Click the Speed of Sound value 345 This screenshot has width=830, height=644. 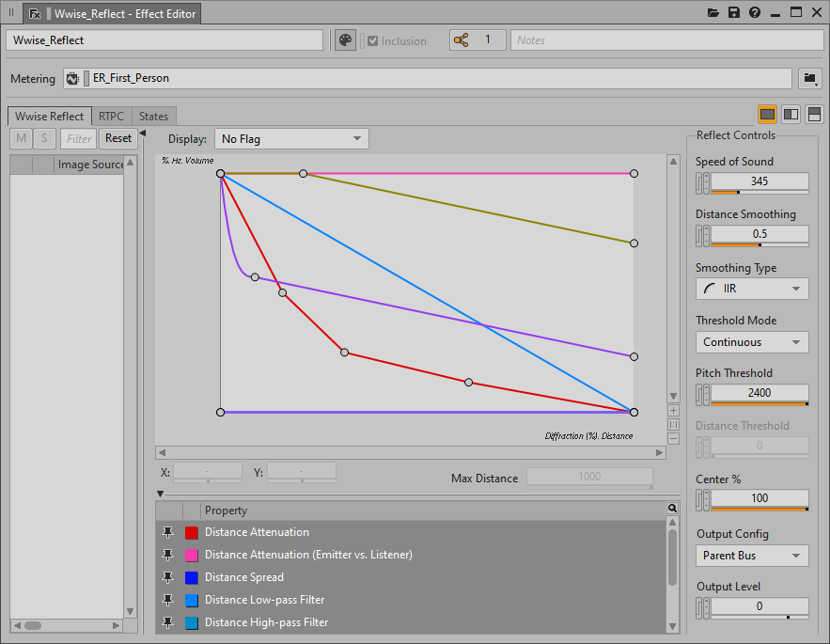(x=760, y=181)
